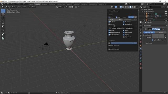Screen dimensions: 168x94
Task: Open the Render menu
Action: coord(13,4)
